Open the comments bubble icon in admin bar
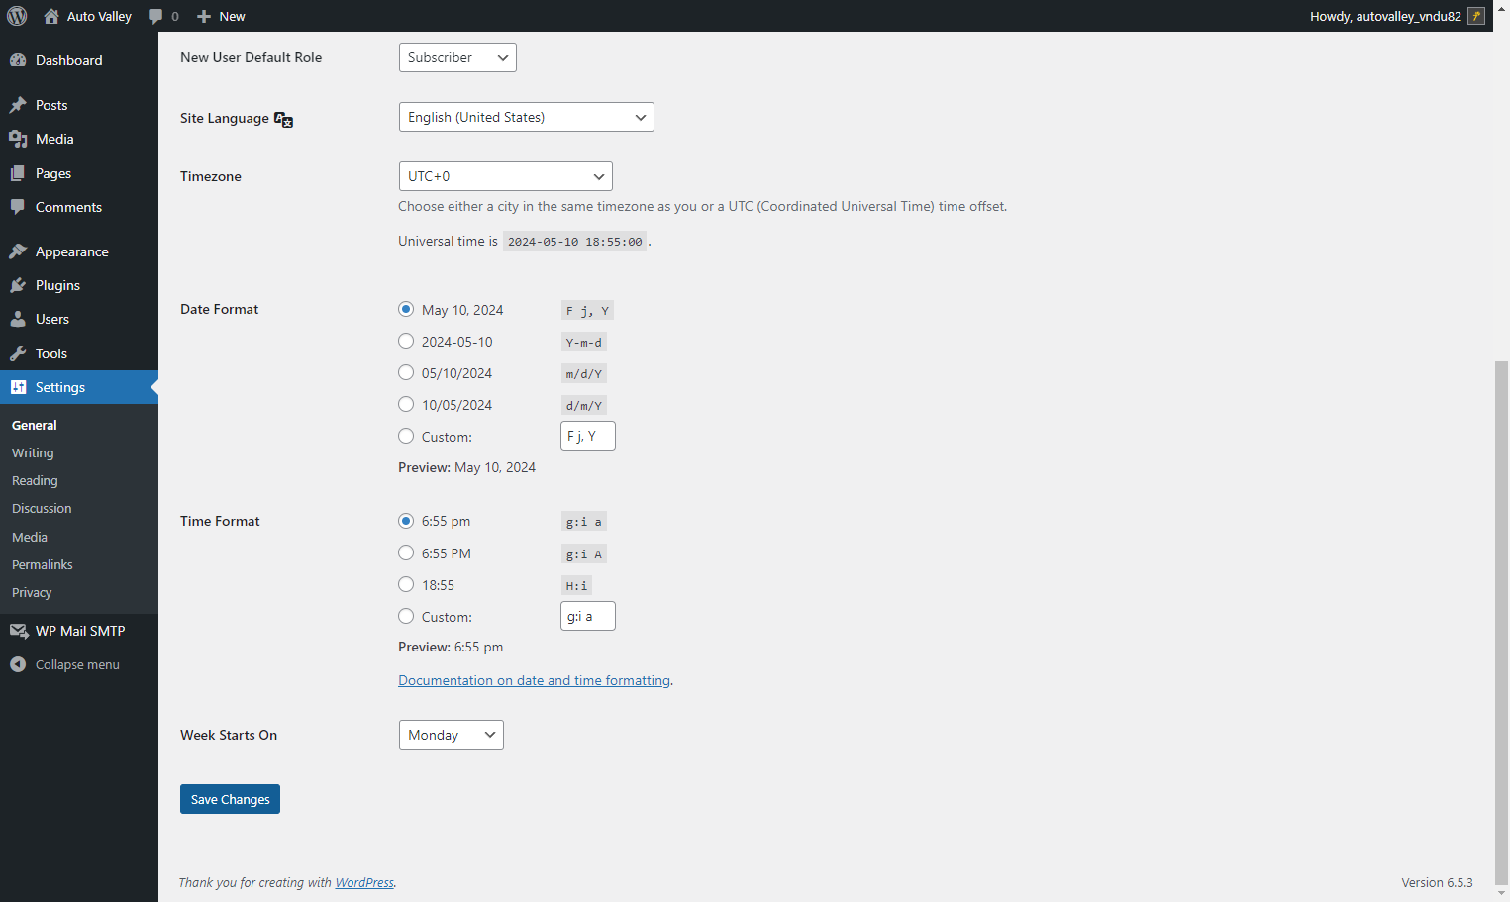Screen dimensions: 1510x902 155,16
